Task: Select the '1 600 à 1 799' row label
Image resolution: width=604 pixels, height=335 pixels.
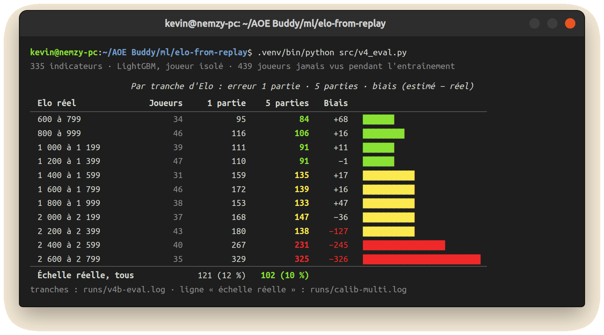Action: 69,189
